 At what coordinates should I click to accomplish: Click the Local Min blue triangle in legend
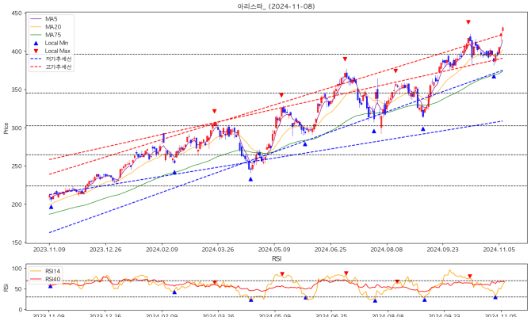click(37, 43)
